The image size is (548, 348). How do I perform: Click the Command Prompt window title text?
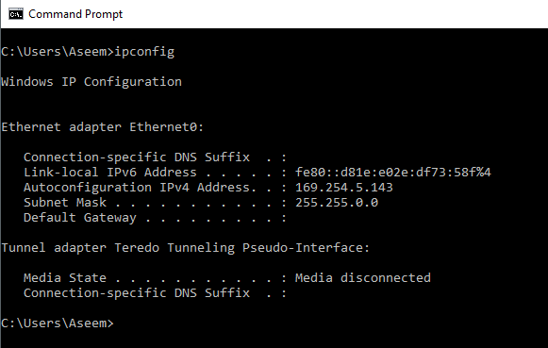(x=75, y=14)
